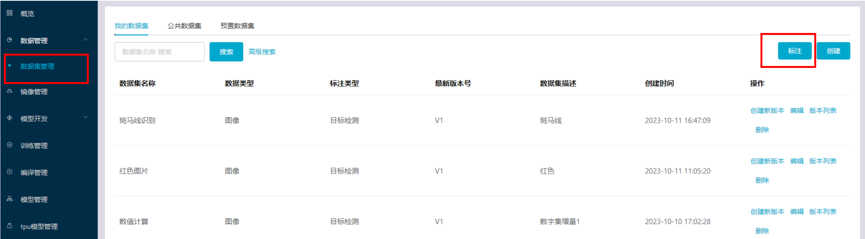Click the dataset name search field

[x=159, y=52]
